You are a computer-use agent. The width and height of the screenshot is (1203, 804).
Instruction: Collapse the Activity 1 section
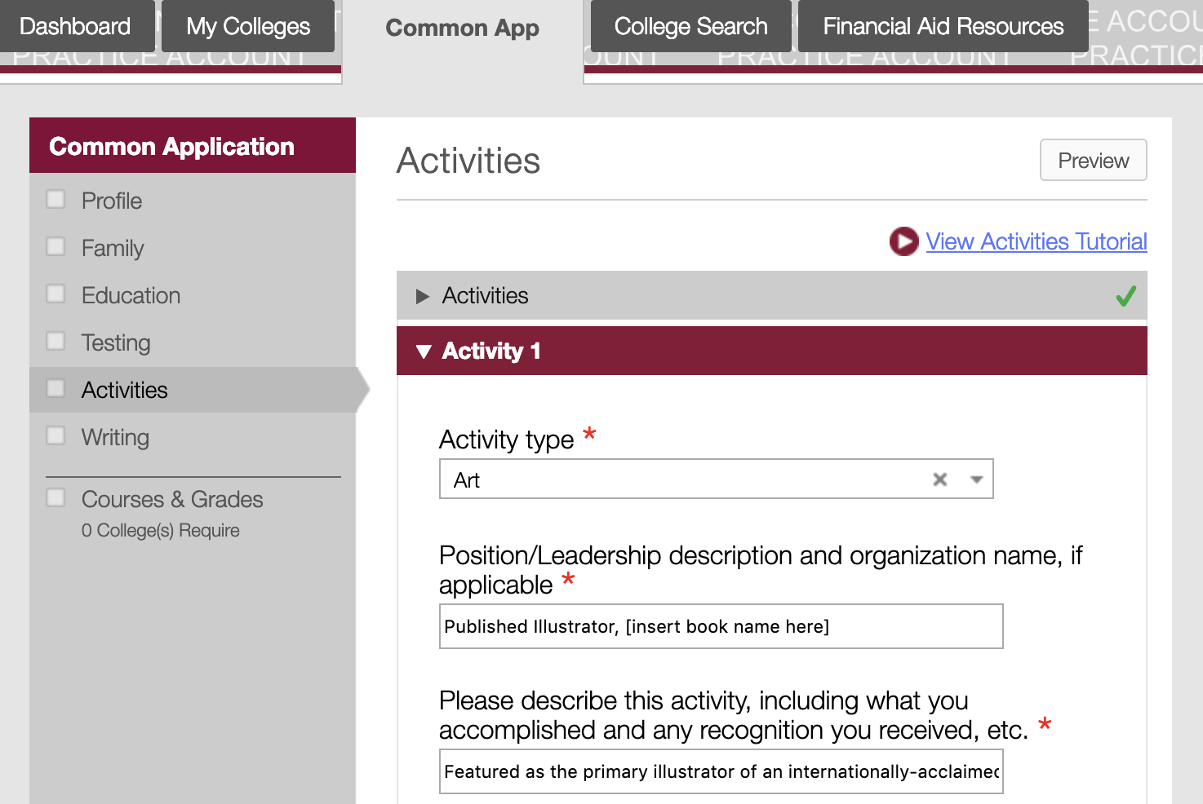771,351
